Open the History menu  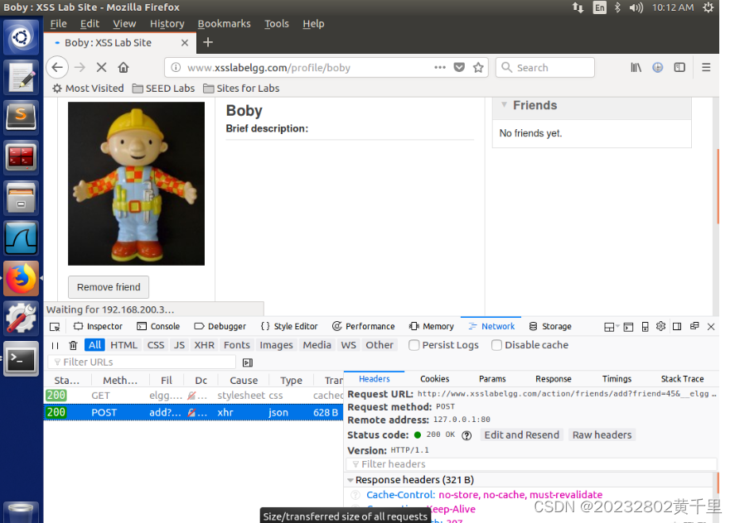pyautogui.click(x=167, y=23)
